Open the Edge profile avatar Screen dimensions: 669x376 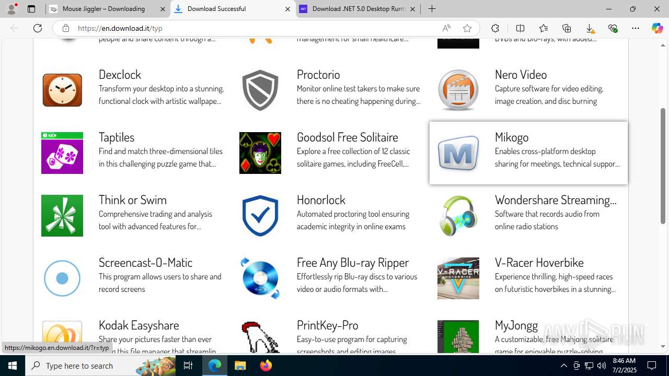[x=11, y=9]
